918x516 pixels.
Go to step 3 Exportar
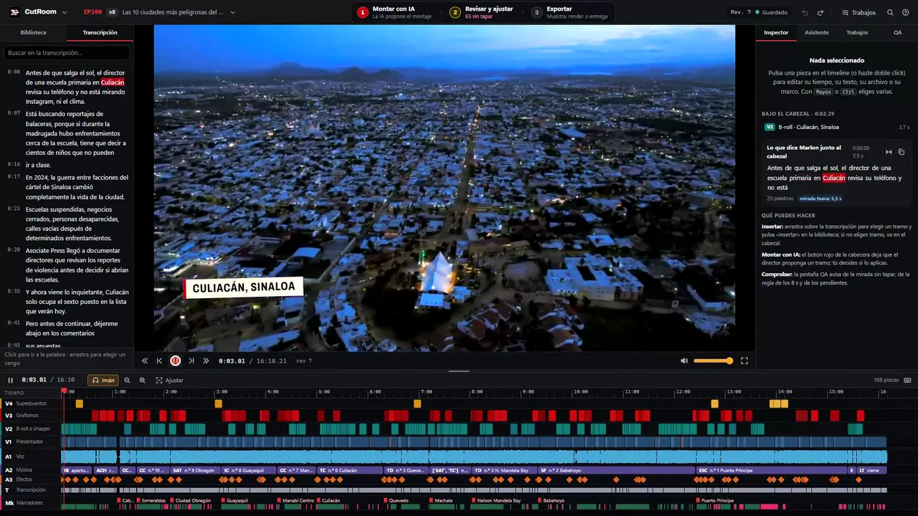pyautogui.click(x=569, y=12)
